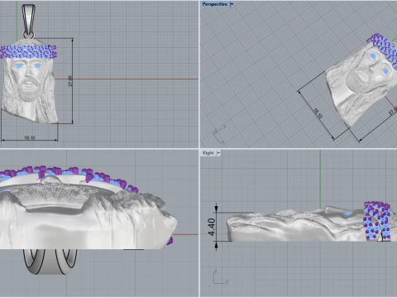This screenshot has width=397, height=298.
Task: Select the pendant bail loop at the top of the front view
Action: [x=28, y=21]
